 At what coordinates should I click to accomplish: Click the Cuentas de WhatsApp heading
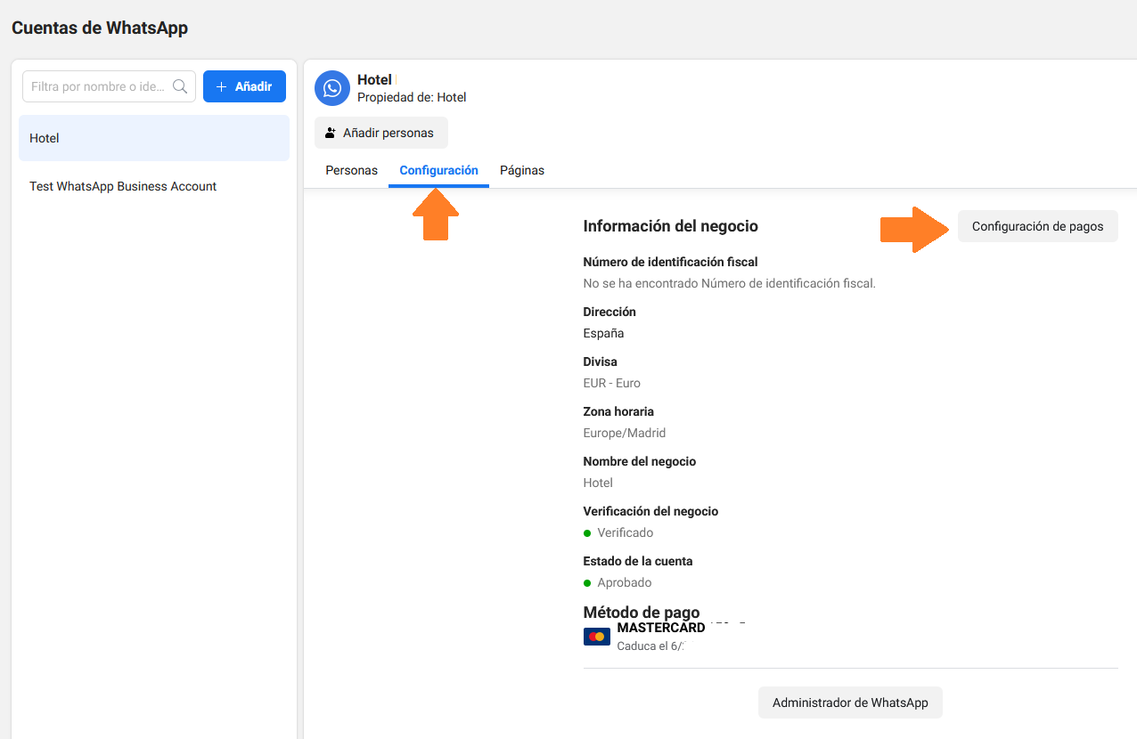[x=100, y=28]
